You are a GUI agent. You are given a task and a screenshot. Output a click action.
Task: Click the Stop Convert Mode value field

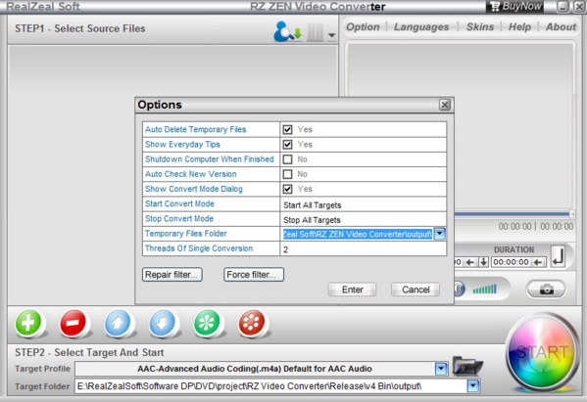click(364, 219)
